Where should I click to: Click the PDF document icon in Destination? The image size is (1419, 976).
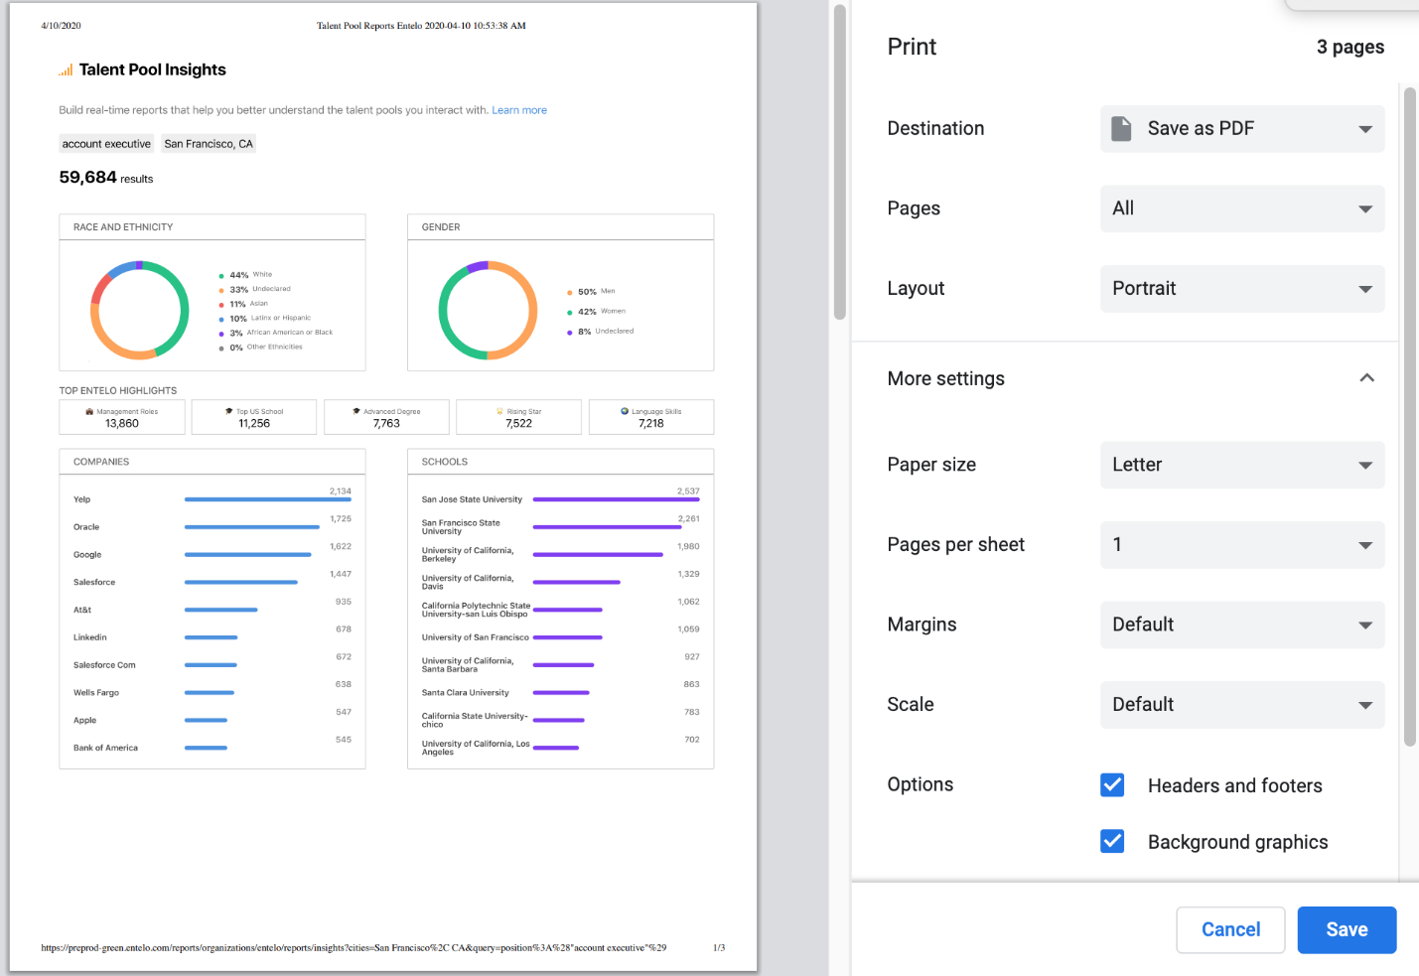pyautogui.click(x=1121, y=129)
